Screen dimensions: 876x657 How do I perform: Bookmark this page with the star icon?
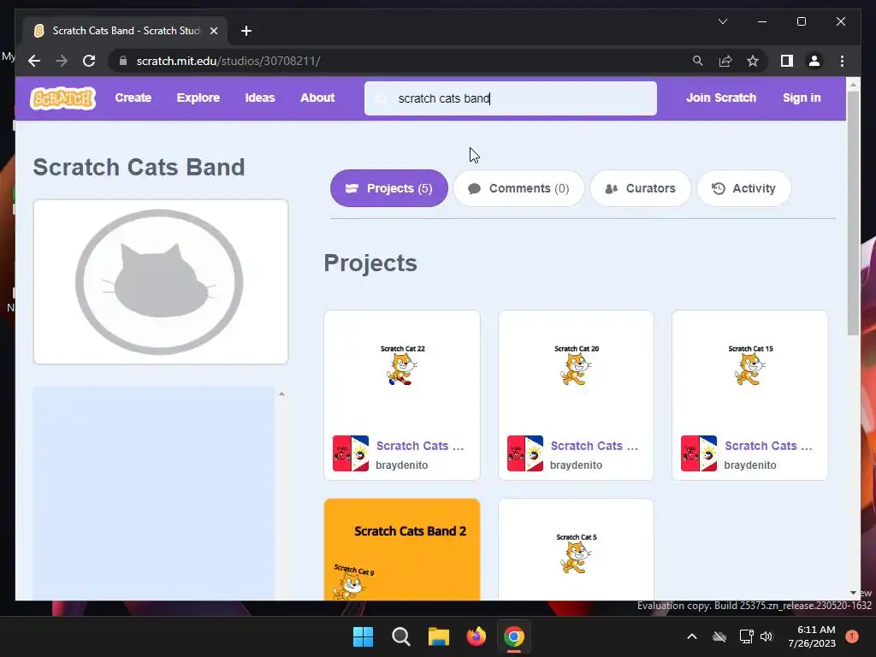click(x=753, y=61)
